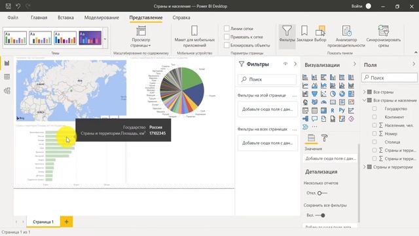This screenshot has height=236, width=419.
Task: Tick the Номер field checkbox
Action: tap(374, 134)
